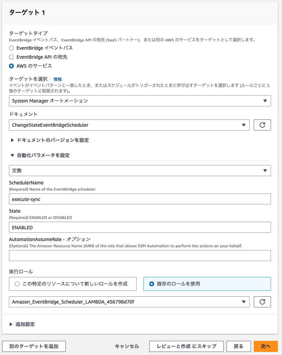Select EventBridge API の宛先 radio option
The image size is (282, 355).
tap(11, 57)
